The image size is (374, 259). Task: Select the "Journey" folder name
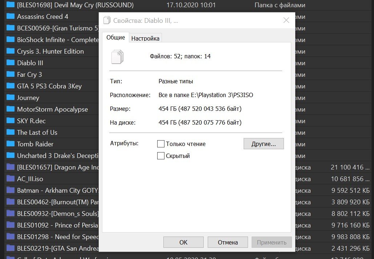coord(28,97)
